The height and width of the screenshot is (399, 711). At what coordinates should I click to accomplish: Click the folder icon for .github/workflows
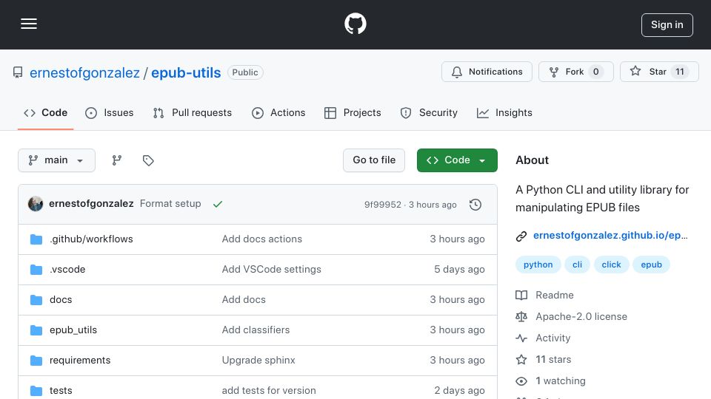coord(36,239)
